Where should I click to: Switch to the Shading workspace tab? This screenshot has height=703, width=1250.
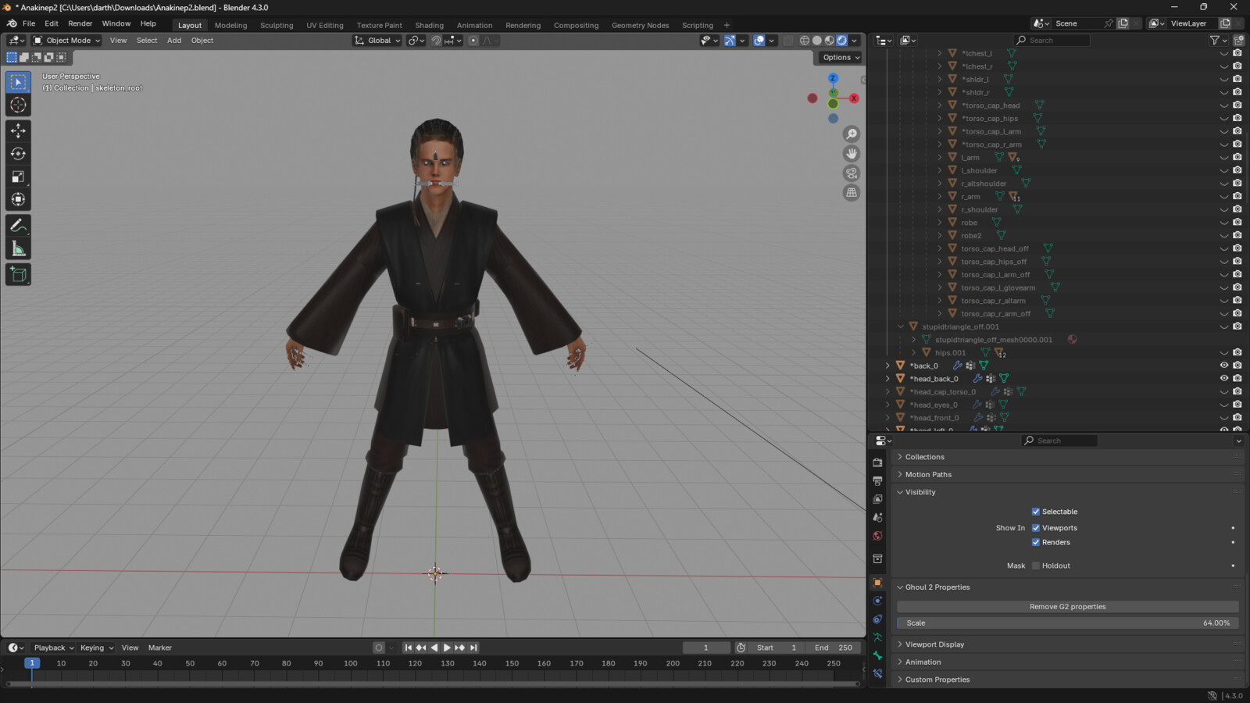click(429, 25)
